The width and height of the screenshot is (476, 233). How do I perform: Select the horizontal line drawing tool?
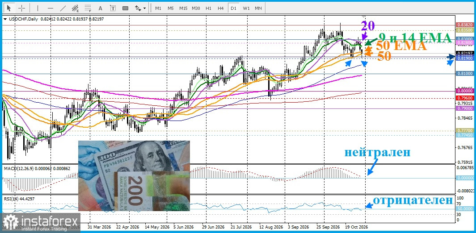coord(51,8)
